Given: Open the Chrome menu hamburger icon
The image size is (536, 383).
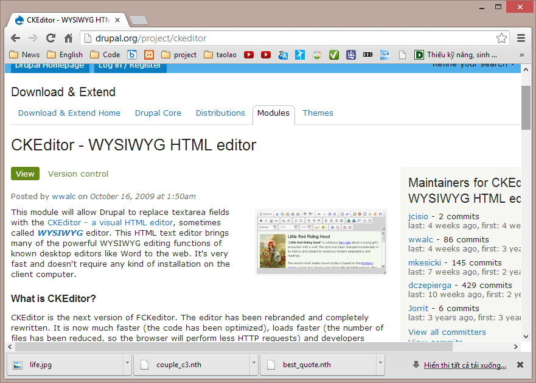Looking at the screenshot, I should 521,38.
